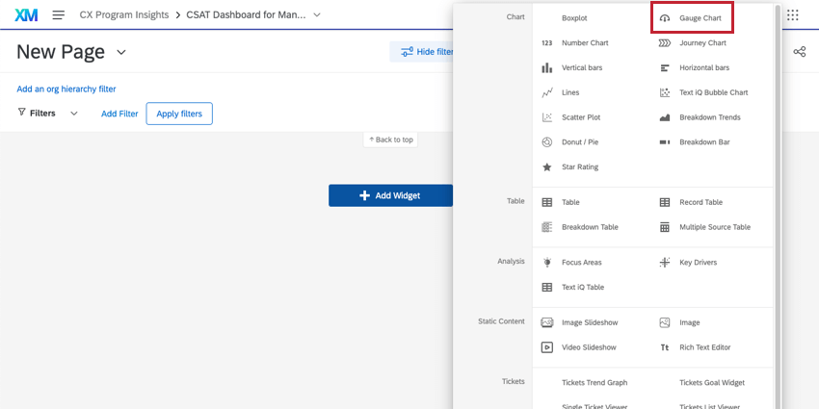The height and width of the screenshot is (409, 819).
Task: Click the Rich Text Editor icon
Action: click(665, 347)
